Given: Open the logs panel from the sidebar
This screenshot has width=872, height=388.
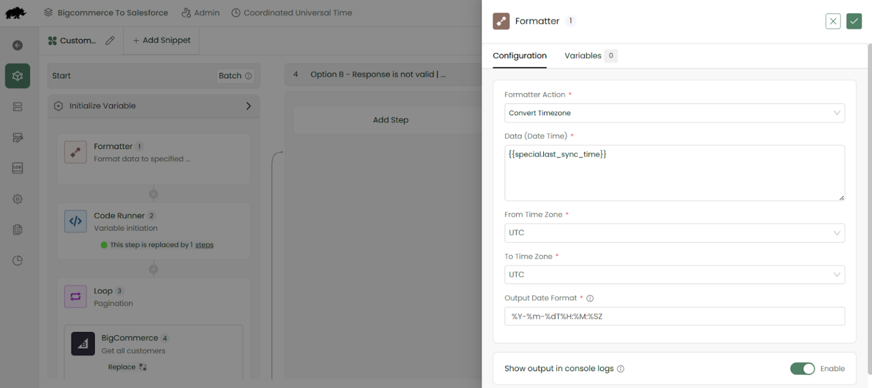Looking at the screenshot, I should pos(17,167).
